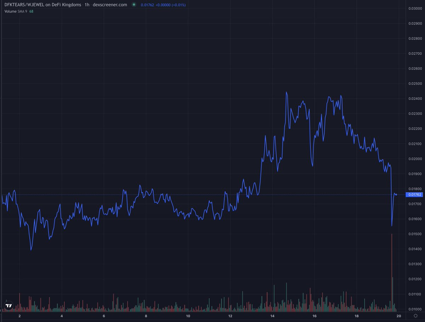Viewport: 425px width, 322px height.
Task: Click date label 2 on time axis
Action: click(x=19, y=316)
